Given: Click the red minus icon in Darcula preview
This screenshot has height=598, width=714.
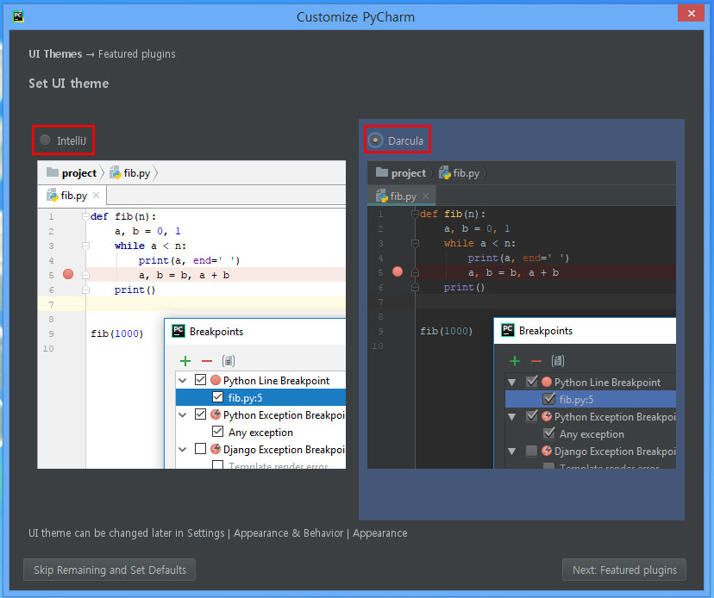Looking at the screenshot, I should [536, 362].
